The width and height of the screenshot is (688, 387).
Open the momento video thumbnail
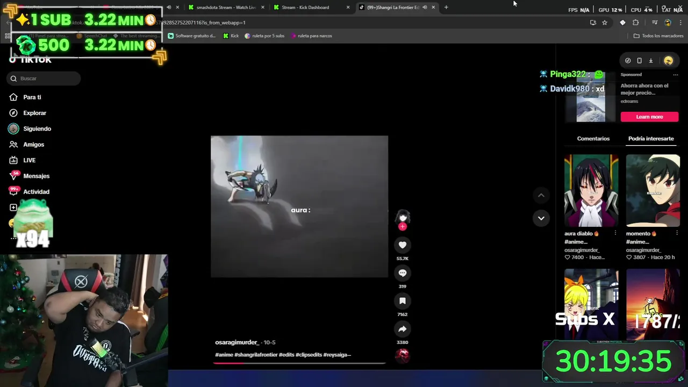[x=653, y=190]
